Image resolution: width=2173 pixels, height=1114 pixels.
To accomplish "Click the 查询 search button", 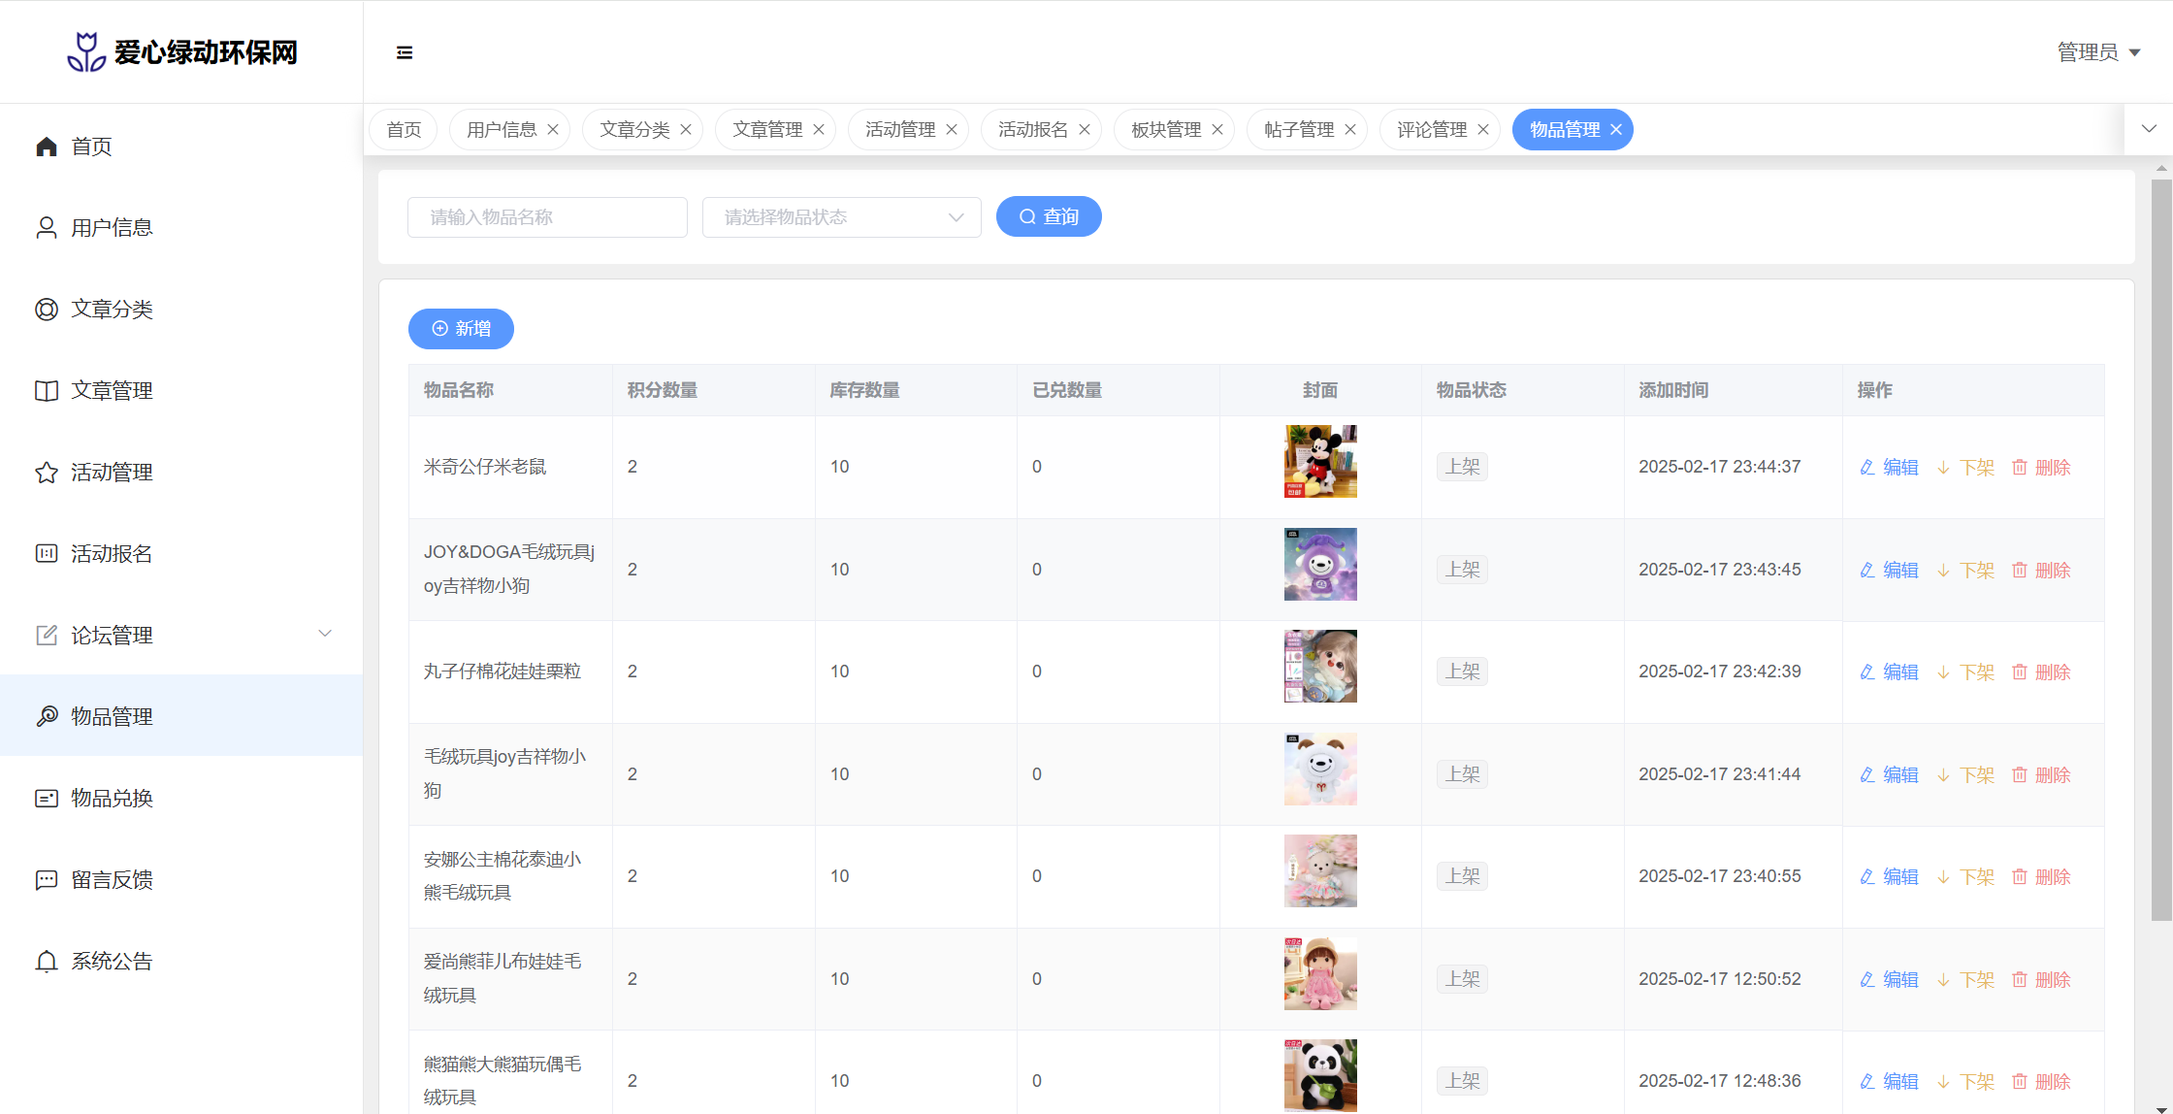I will click(1049, 216).
